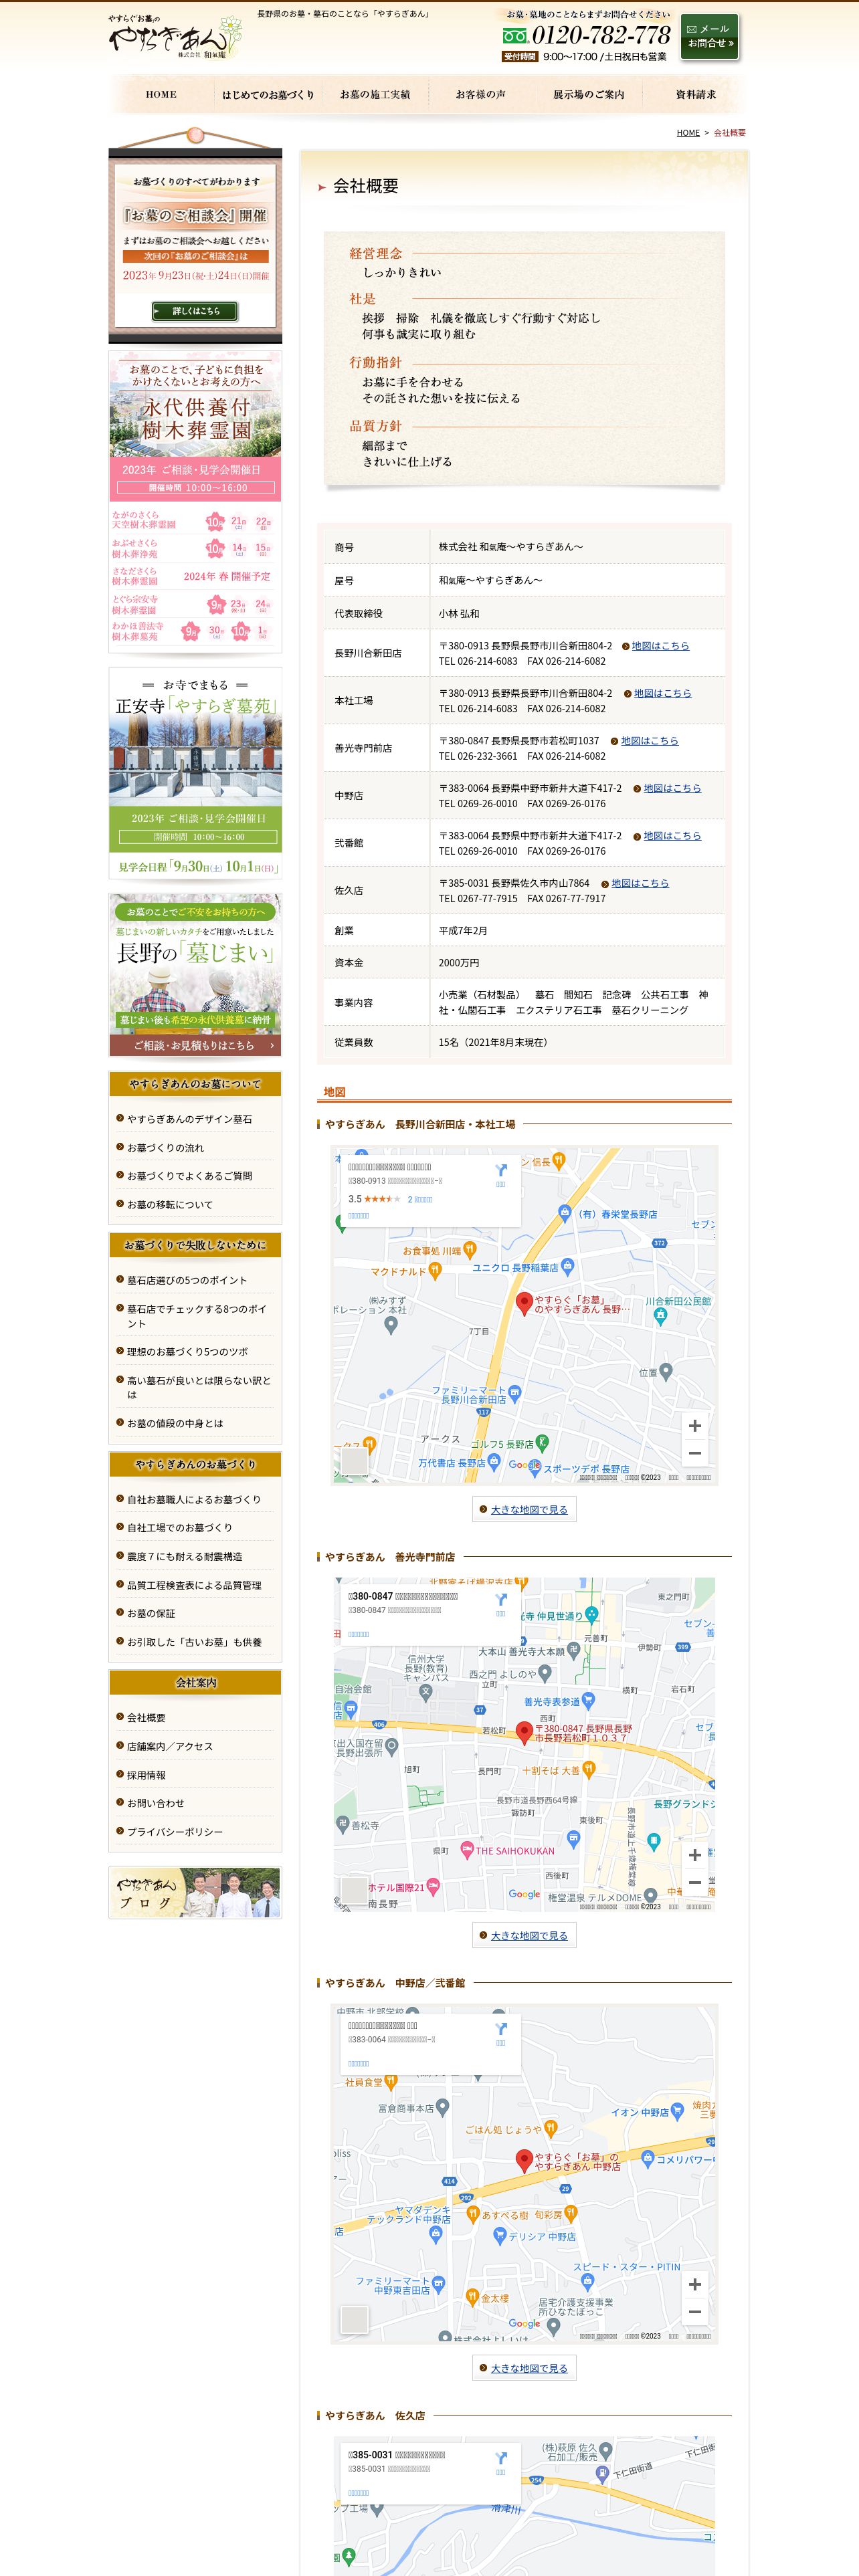Open sidebar link お墓の値段の中身とは
The image size is (859, 2576).
tap(175, 1423)
